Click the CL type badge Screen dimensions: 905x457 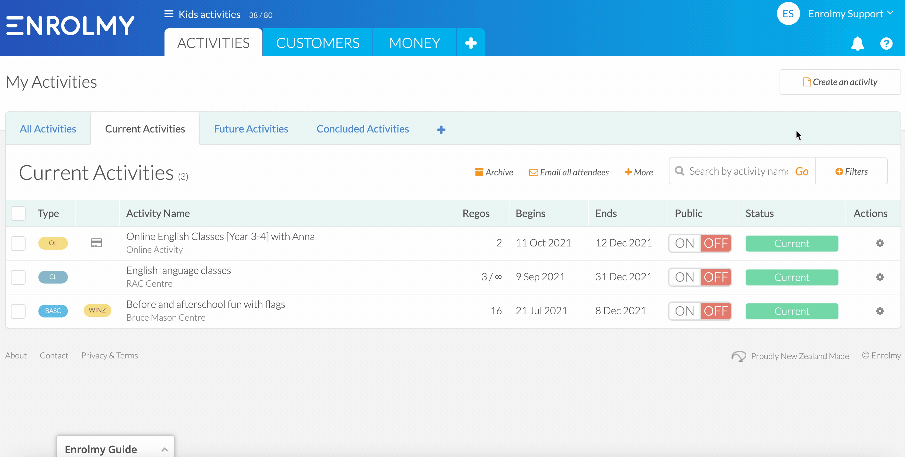coord(53,277)
